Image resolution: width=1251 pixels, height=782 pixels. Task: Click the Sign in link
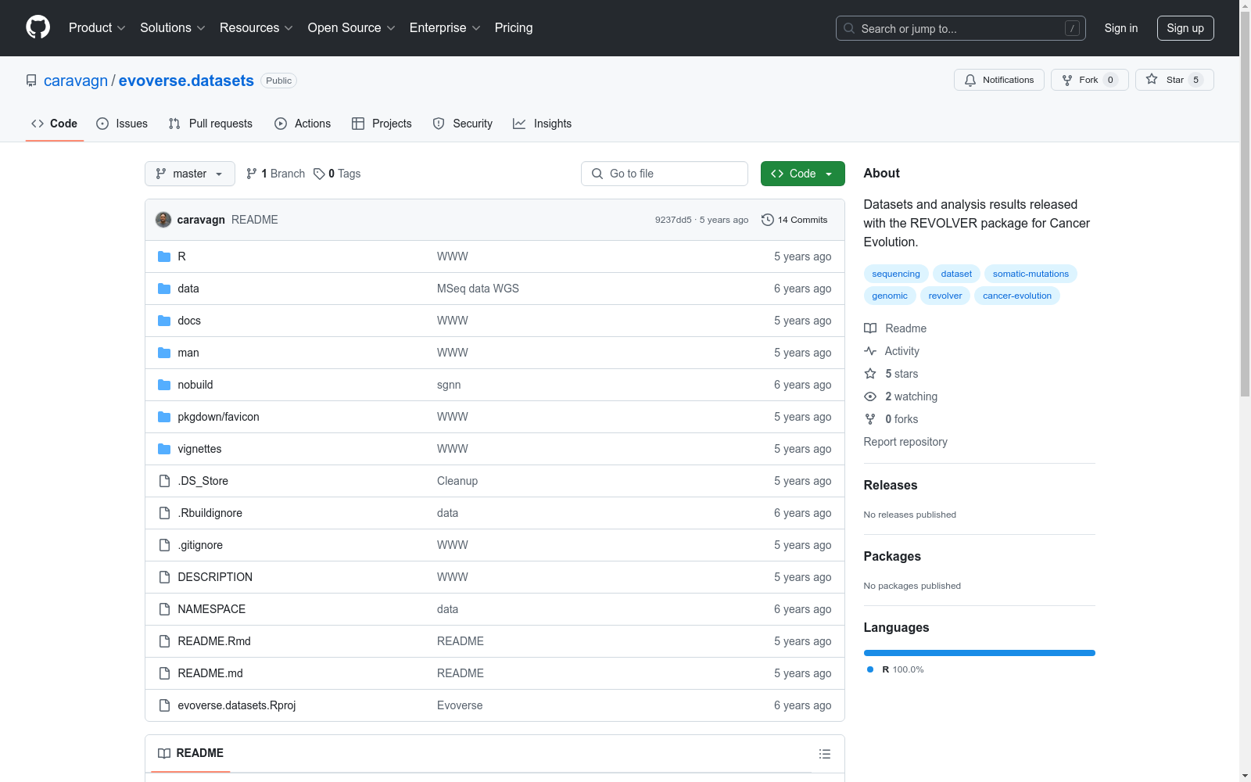pos(1121,28)
